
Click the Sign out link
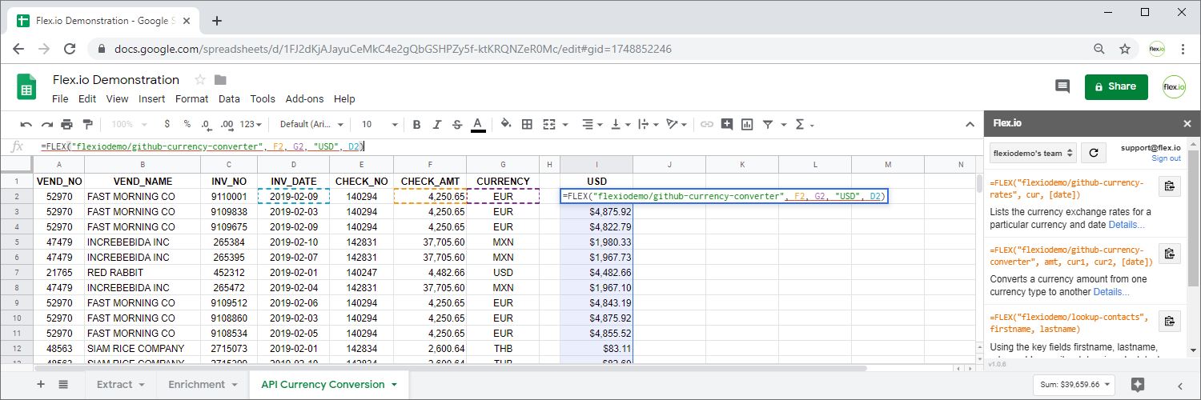(1166, 158)
